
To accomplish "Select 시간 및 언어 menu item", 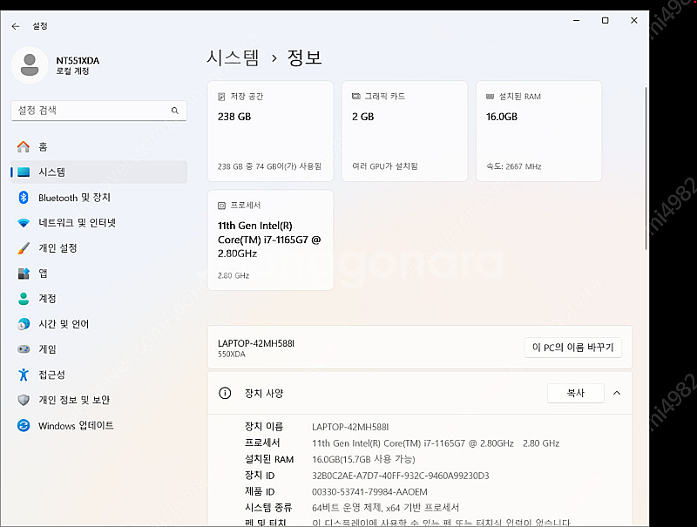I will (98, 324).
